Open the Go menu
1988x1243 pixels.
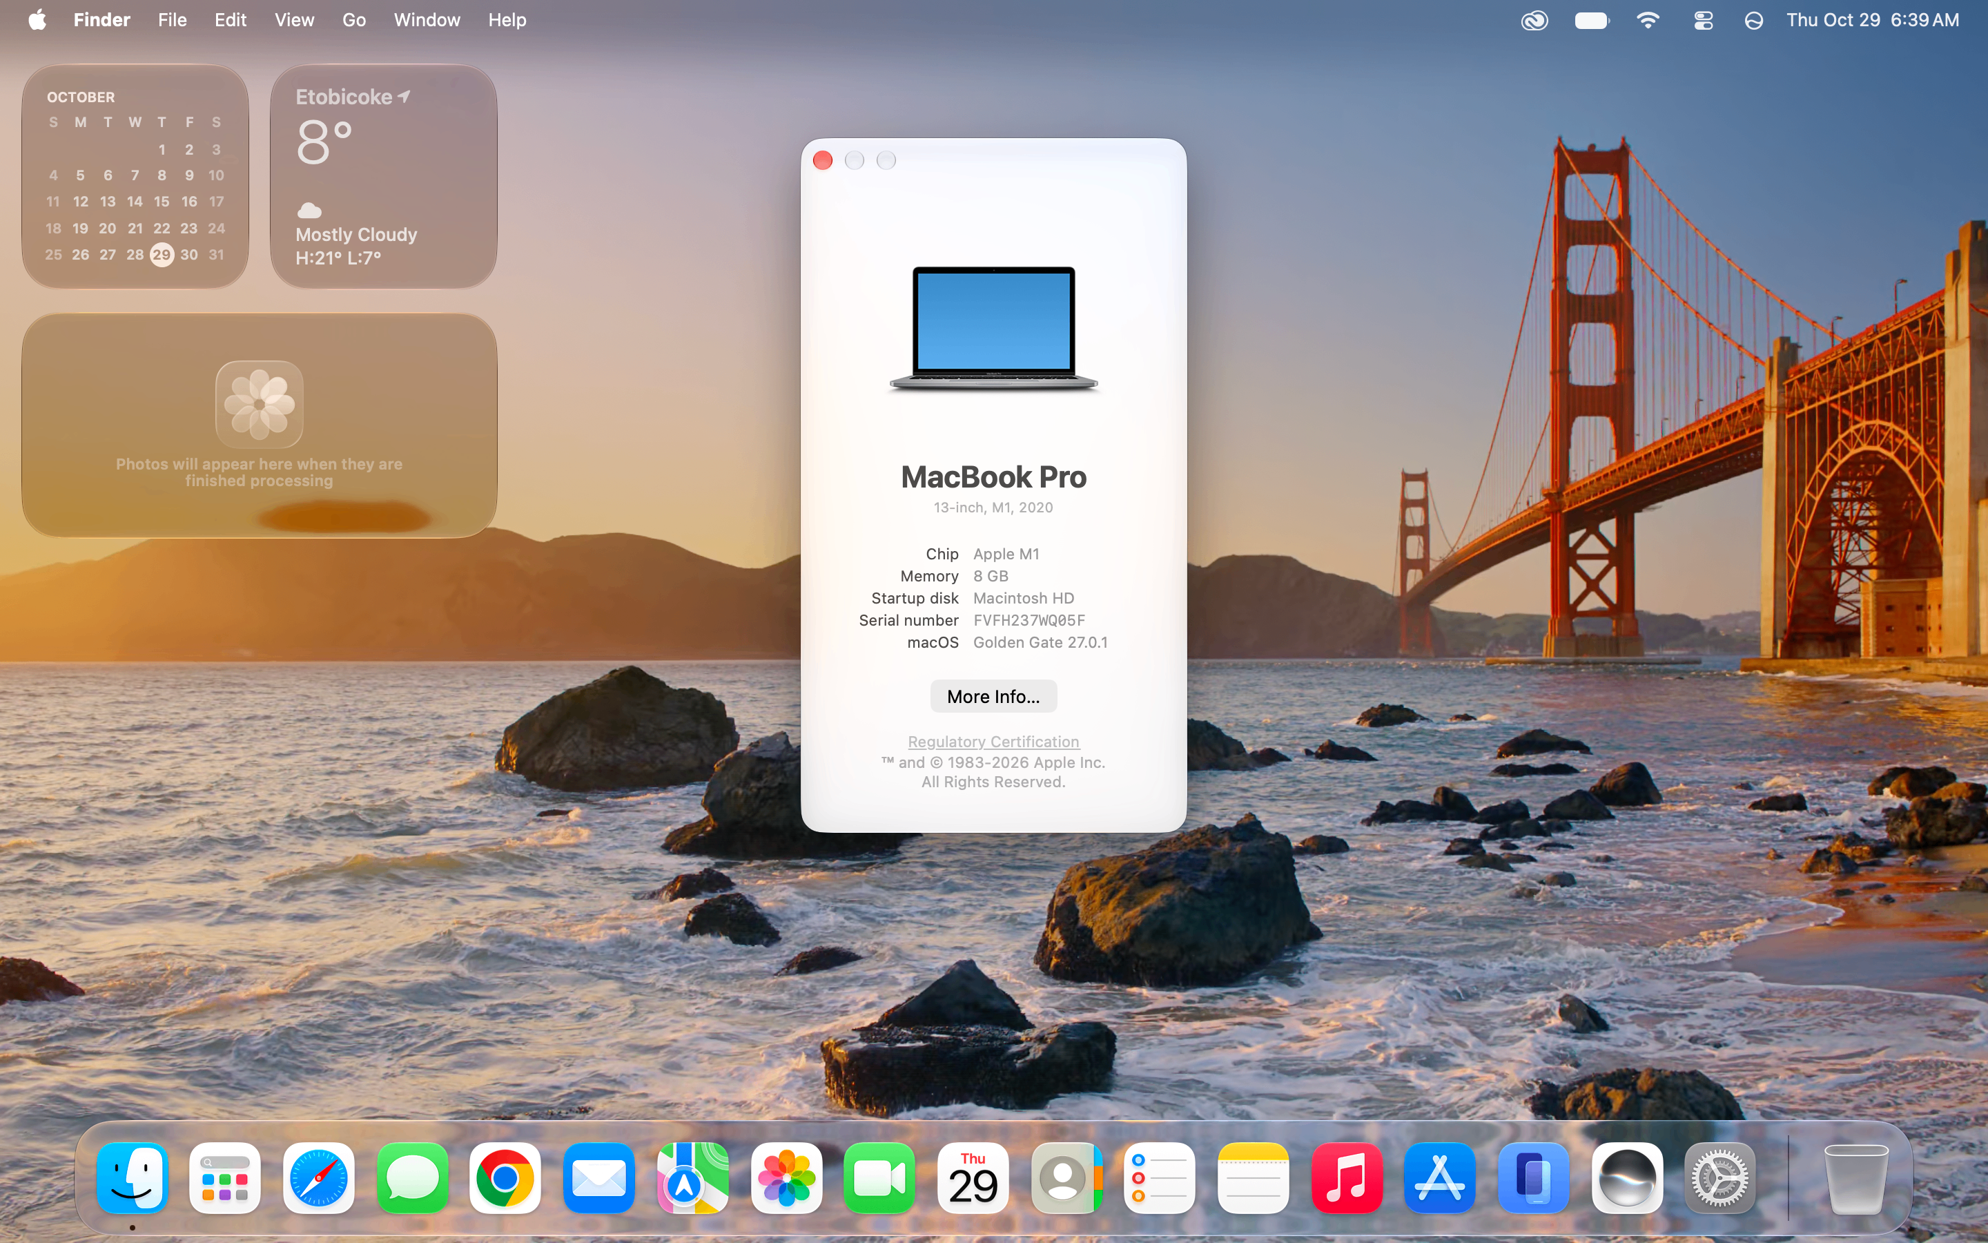354,20
